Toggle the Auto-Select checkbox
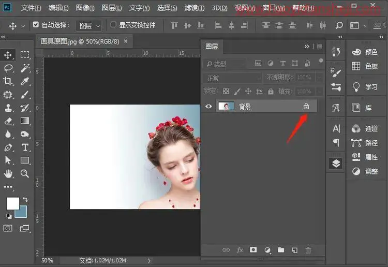This screenshot has width=388, height=267. pos(36,25)
